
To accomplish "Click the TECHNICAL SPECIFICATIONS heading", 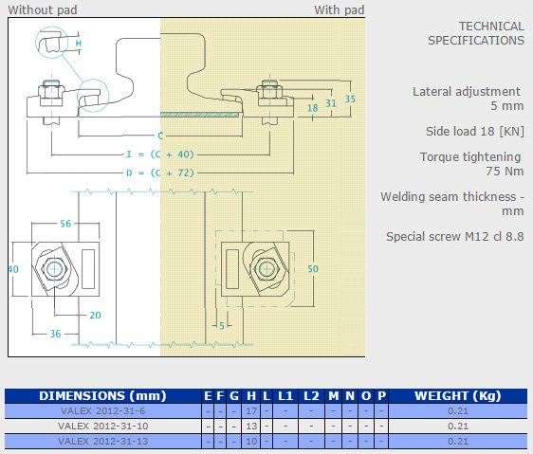I will click(476, 33).
